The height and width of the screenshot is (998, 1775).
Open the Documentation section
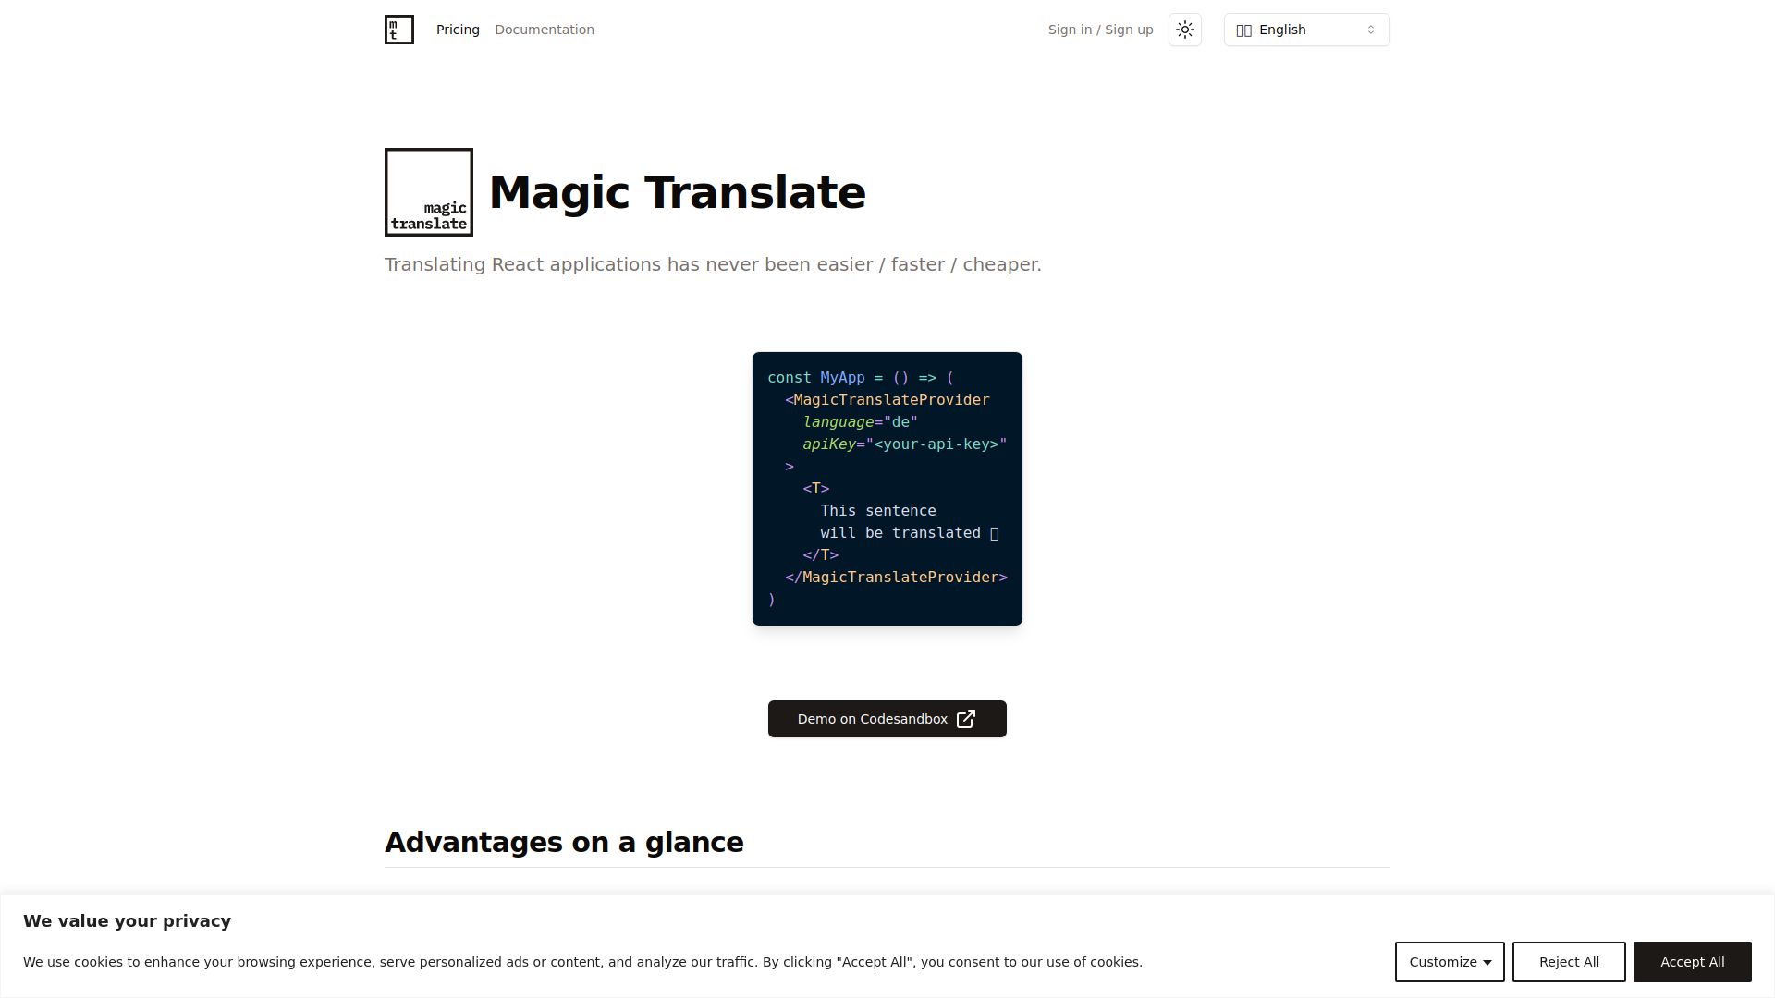click(x=545, y=29)
